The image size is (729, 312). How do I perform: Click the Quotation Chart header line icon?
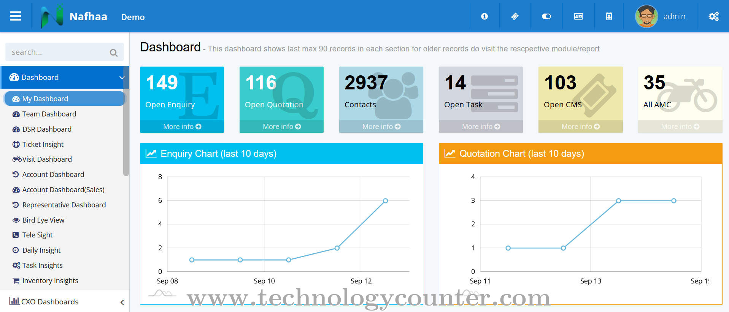point(450,153)
